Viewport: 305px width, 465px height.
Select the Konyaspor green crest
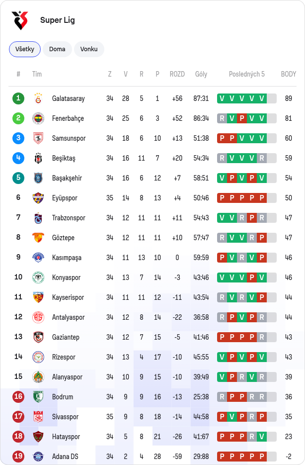point(38,278)
